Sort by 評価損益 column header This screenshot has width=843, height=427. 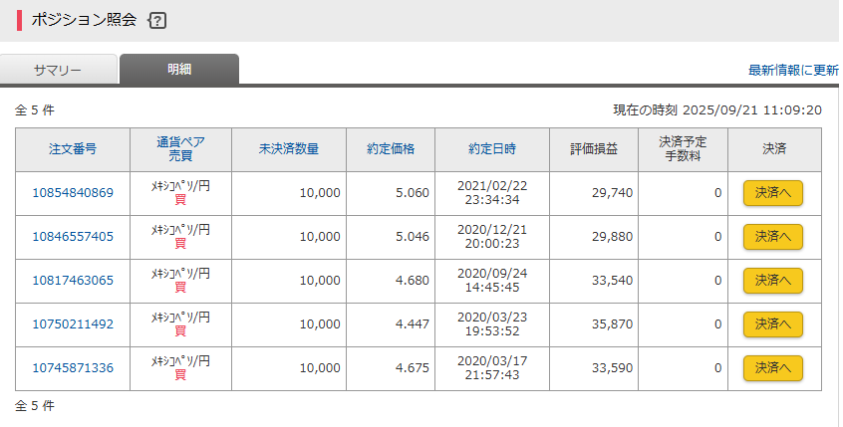click(594, 149)
